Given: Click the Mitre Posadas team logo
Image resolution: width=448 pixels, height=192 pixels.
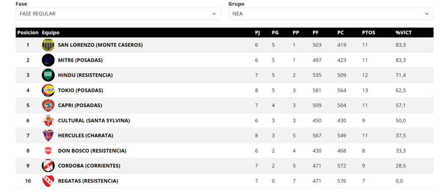Looking at the screenshot, I should pos(48,60).
